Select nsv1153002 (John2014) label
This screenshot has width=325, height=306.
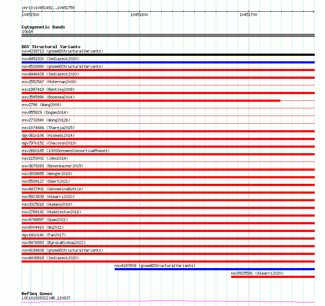45,158
